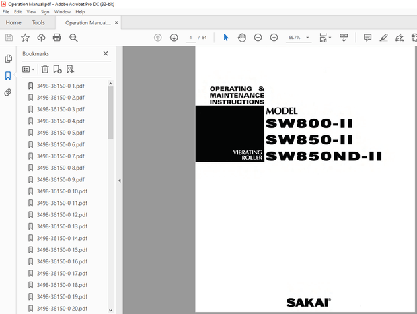Collapse the navigation pane arrow

coord(120,181)
